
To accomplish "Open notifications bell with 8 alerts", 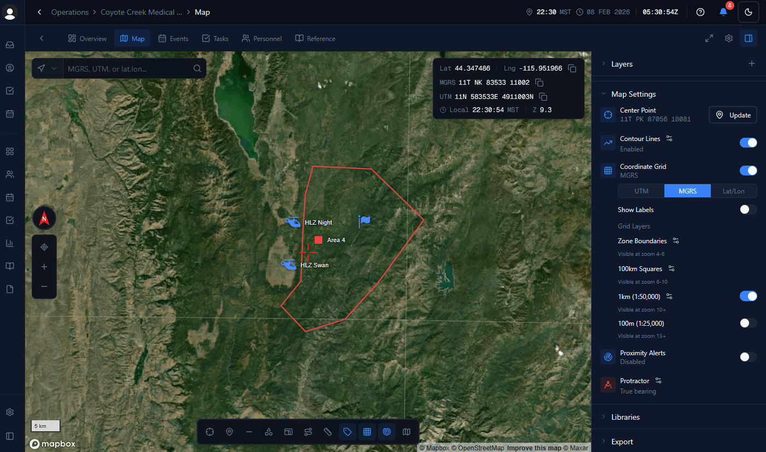I will point(723,11).
